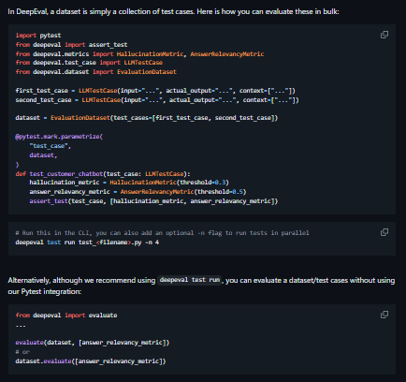Click 'from deepeval import assert_test' line
This screenshot has height=382, width=406.
click(71, 45)
